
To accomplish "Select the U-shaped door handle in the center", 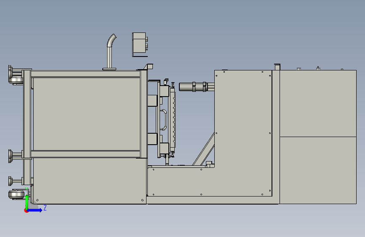I will [x=164, y=120].
